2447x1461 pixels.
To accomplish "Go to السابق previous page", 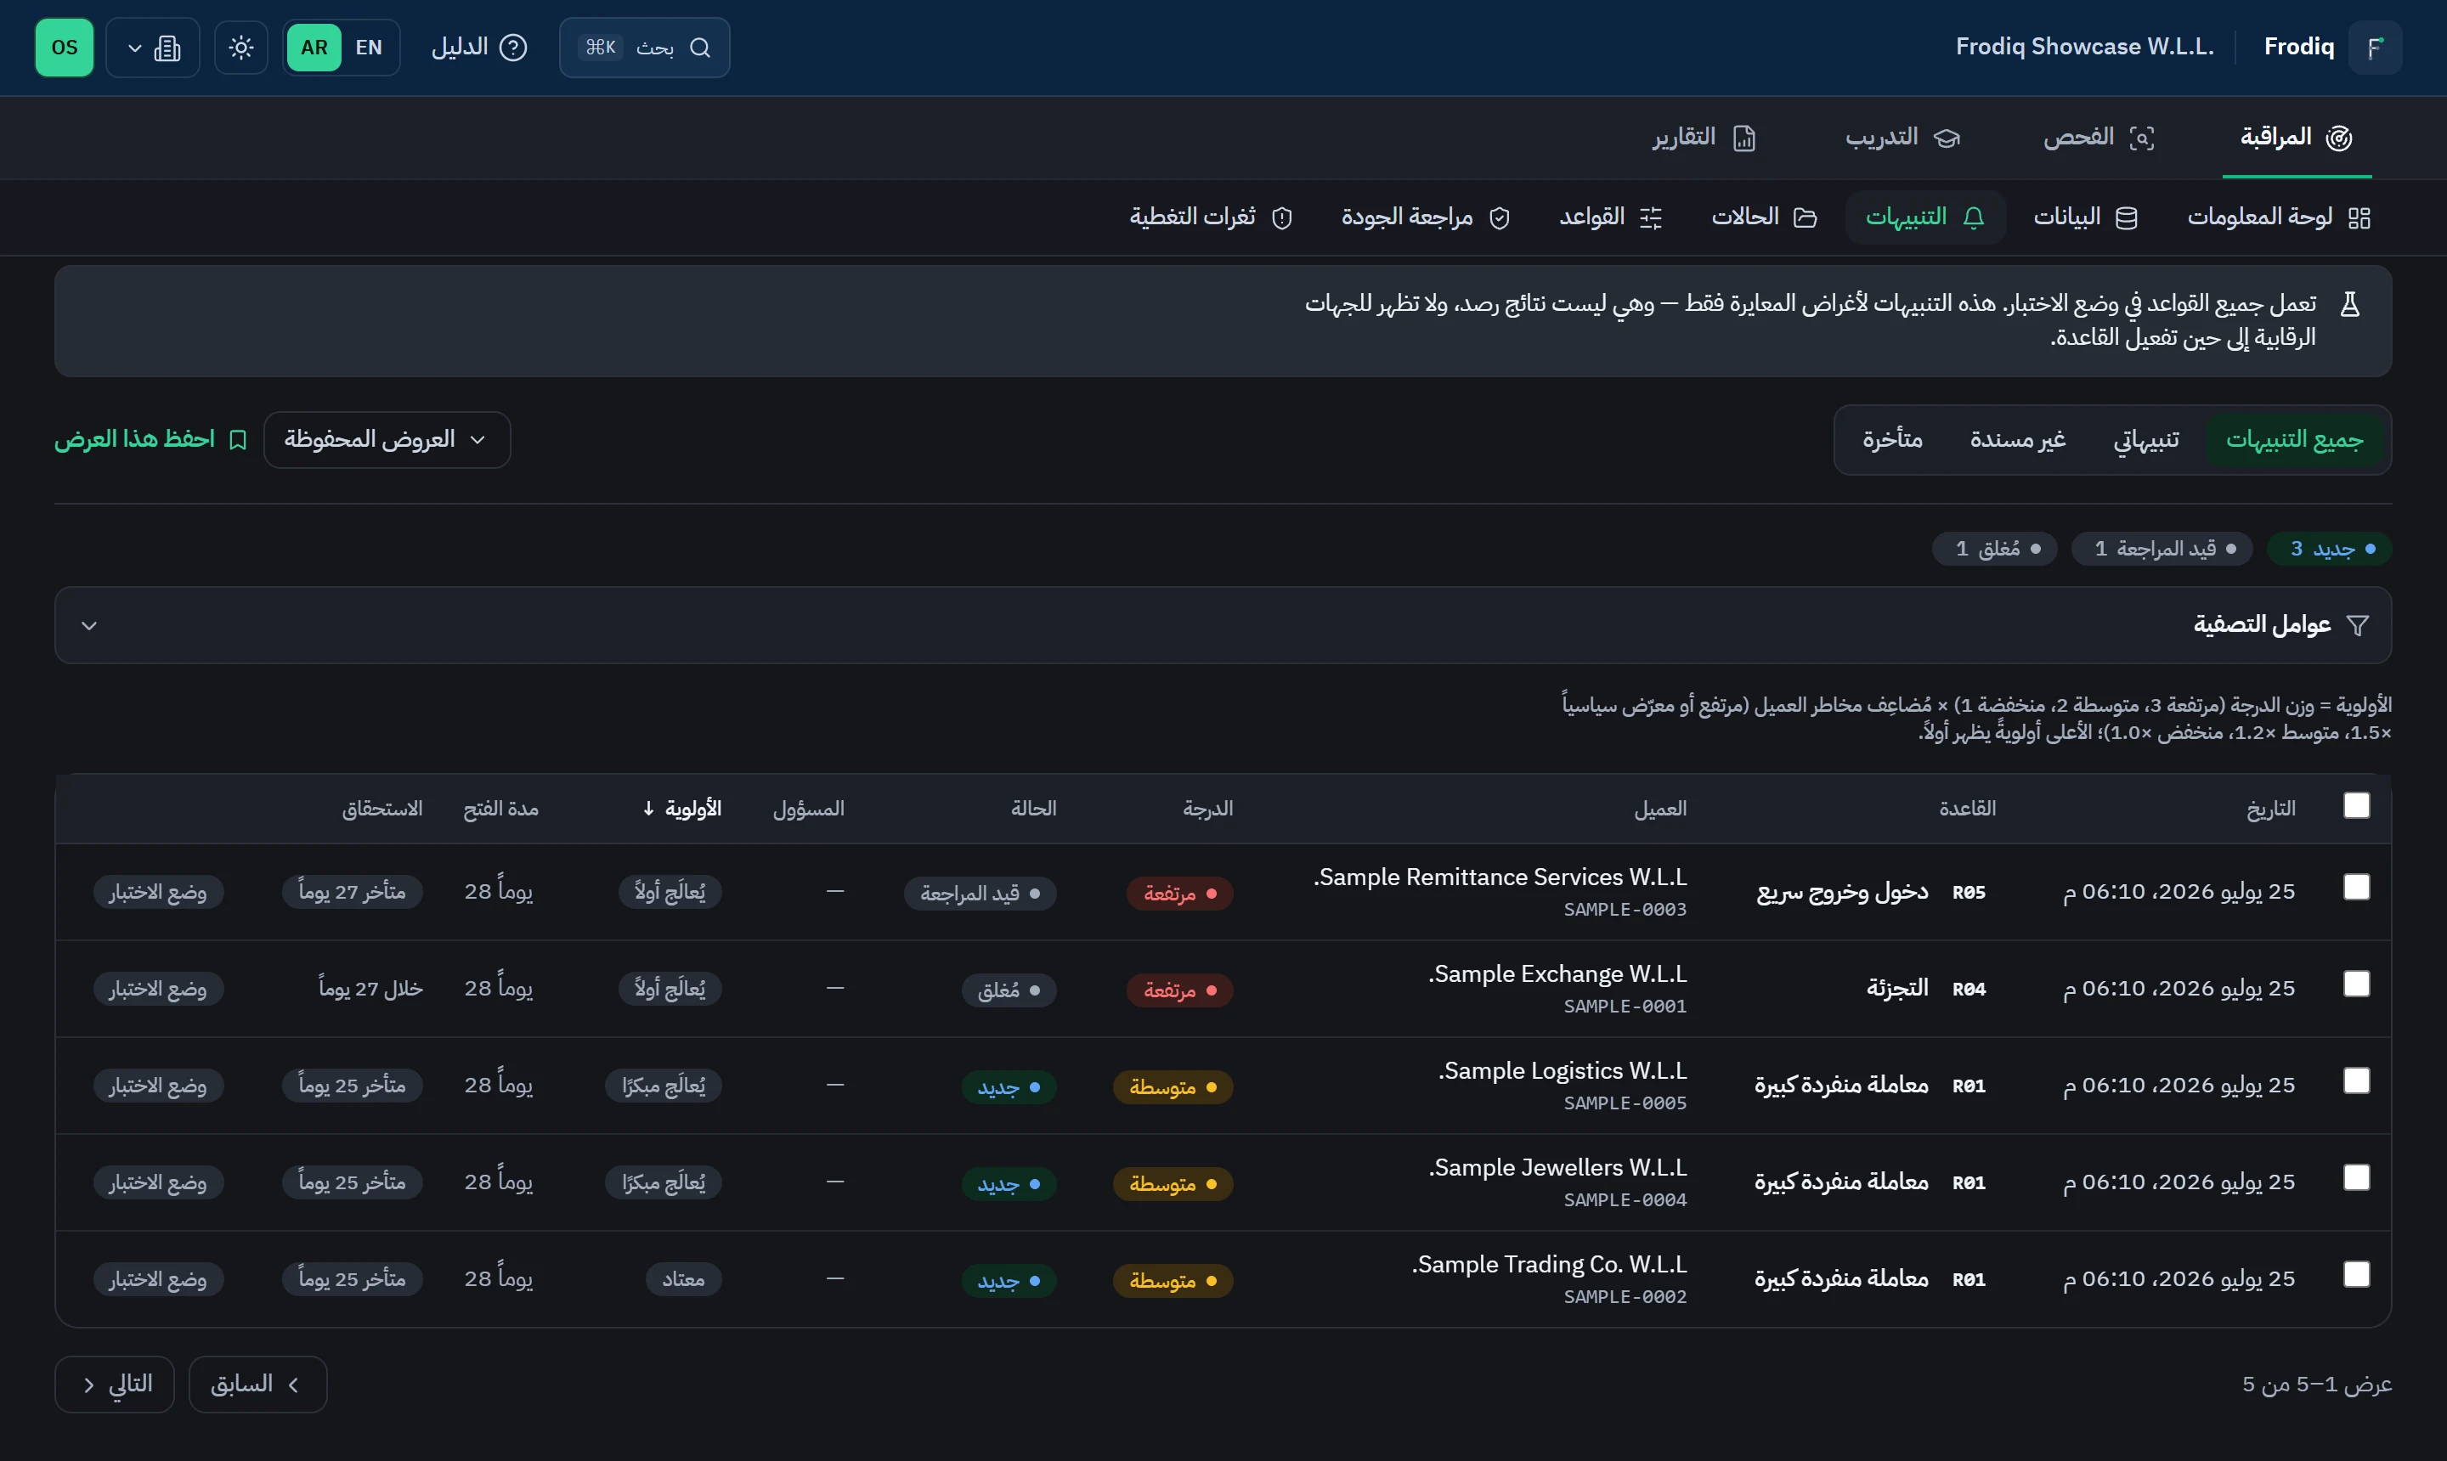I will click(258, 1385).
